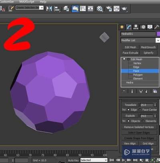Switch to the Hierarchy panel tab icon
The image size is (160, 163).
pos(136,27)
